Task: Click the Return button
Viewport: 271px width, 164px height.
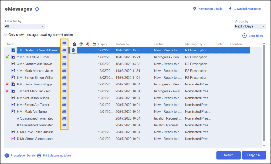Action: (229, 155)
